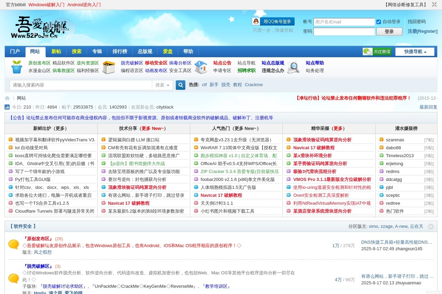Open latest post 'DNS快捷工具箱+轻量高性能DNS…'
This screenshot has width=442, height=294.
tap(397, 242)
